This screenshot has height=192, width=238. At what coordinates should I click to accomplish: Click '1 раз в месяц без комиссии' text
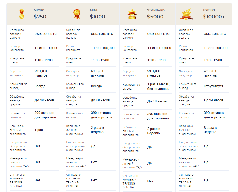158,86
